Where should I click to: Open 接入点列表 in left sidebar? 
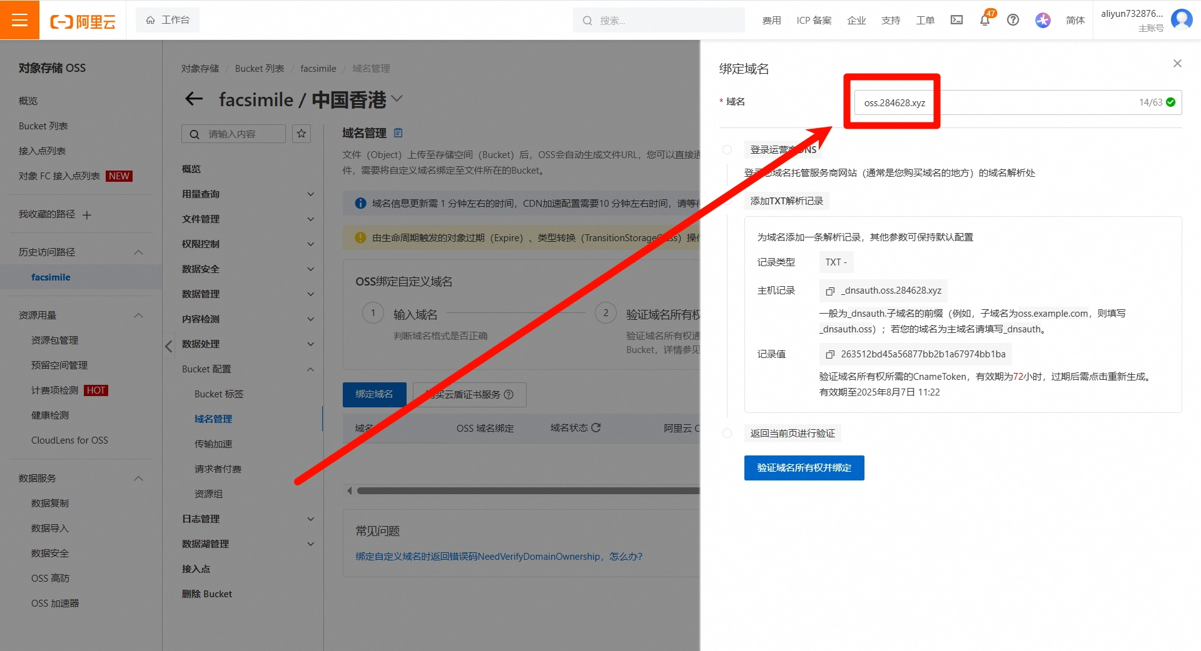42,151
